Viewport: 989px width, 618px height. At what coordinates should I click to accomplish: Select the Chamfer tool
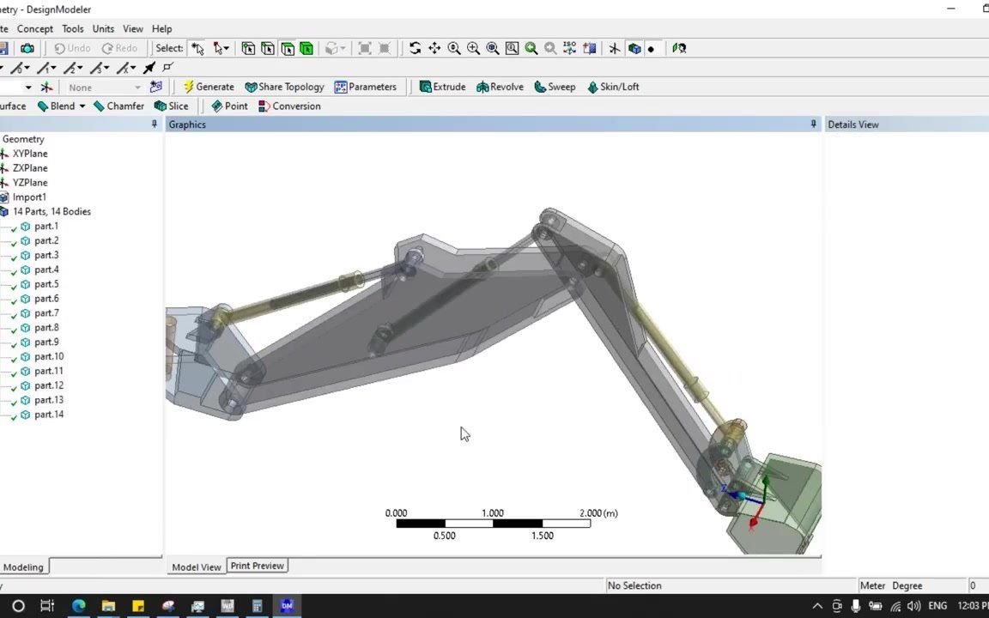[x=119, y=106]
